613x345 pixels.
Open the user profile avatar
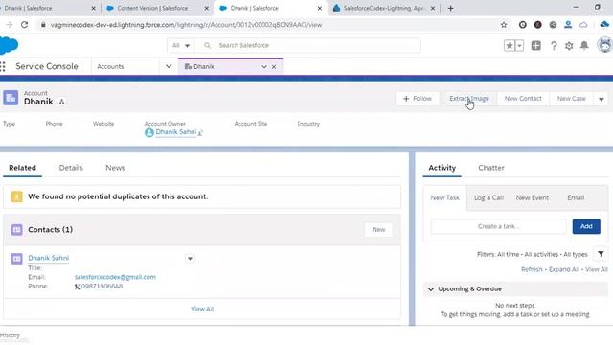point(604,45)
